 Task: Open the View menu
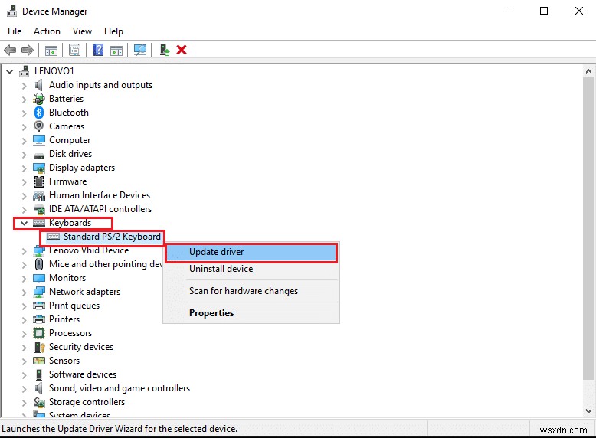point(82,31)
